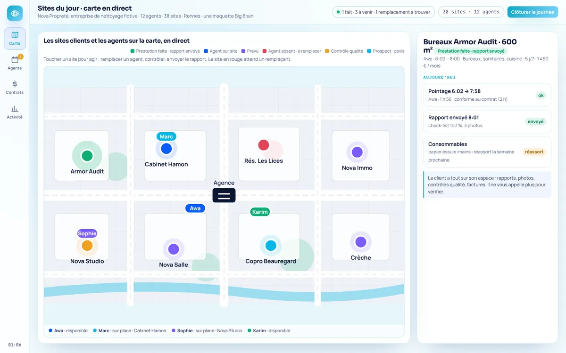The width and height of the screenshot is (566, 353).
Task: Select the Crèche purple marker
Action: [361, 242]
